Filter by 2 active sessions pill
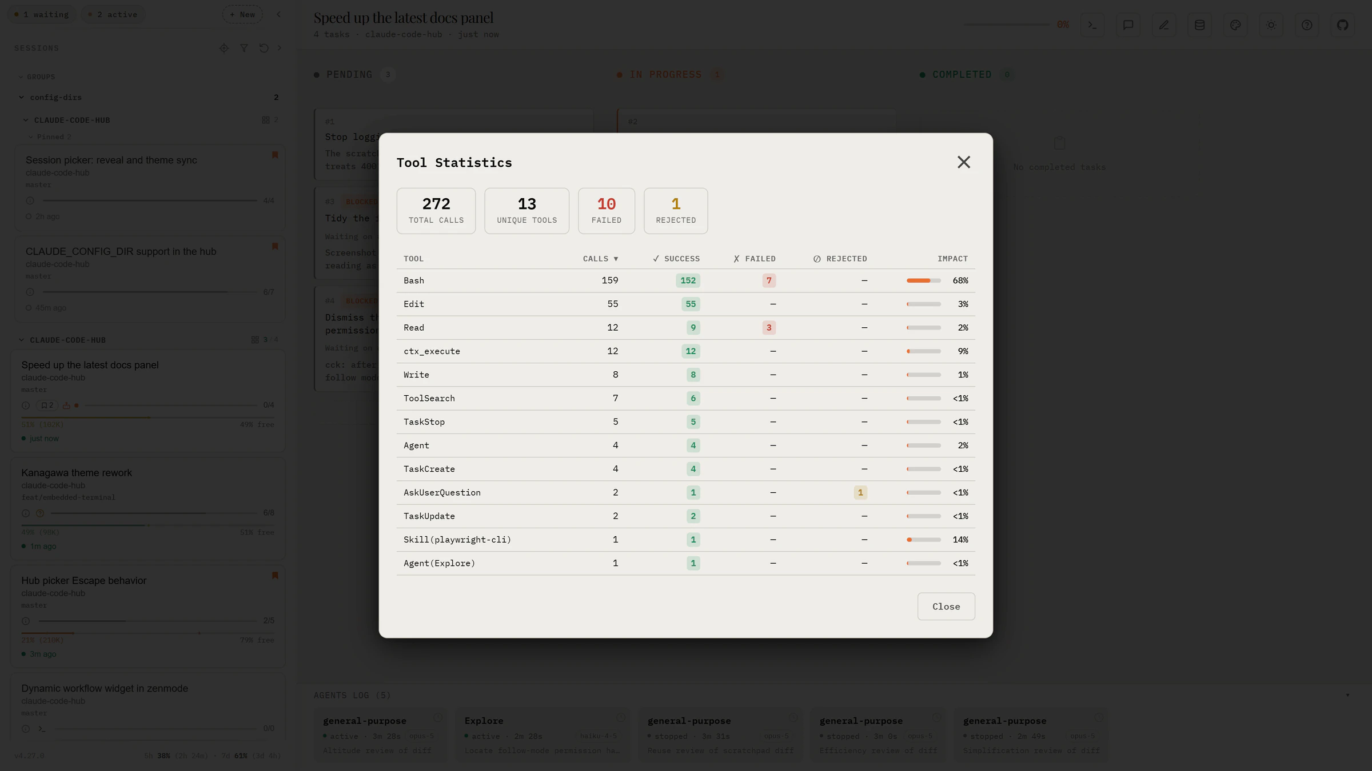This screenshot has height=771, width=1372. [x=113, y=14]
